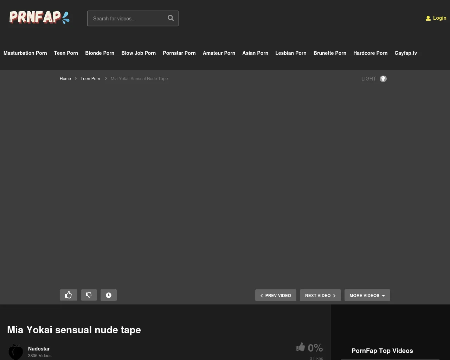Image resolution: width=450 pixels, height=360 pixels.
Task: Click the Home breadcrumb link
Action: point(65,79)
